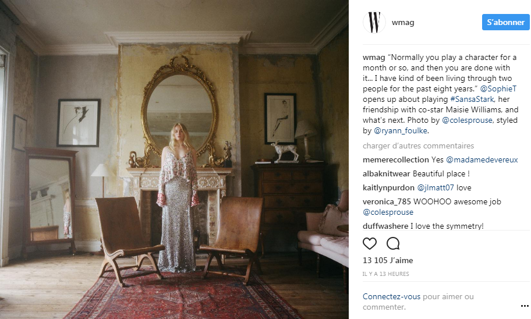
Task: Open the @jlmatt07 mention
Action: pyautogui.click(x=435, y=187)
